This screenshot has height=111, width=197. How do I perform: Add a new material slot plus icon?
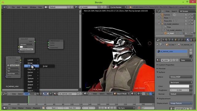(191, 50)
